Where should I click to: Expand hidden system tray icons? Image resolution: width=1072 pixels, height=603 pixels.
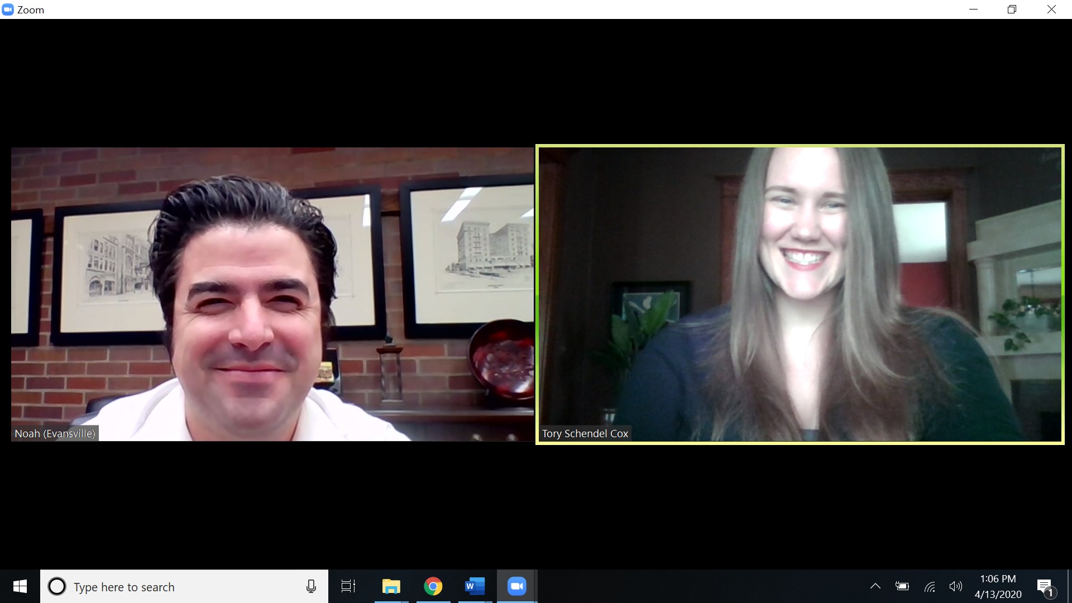(x=875, y=586)
